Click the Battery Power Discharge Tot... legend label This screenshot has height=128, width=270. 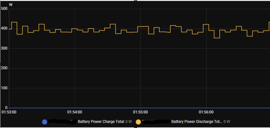pyautogui.click(x=197, y=122)
